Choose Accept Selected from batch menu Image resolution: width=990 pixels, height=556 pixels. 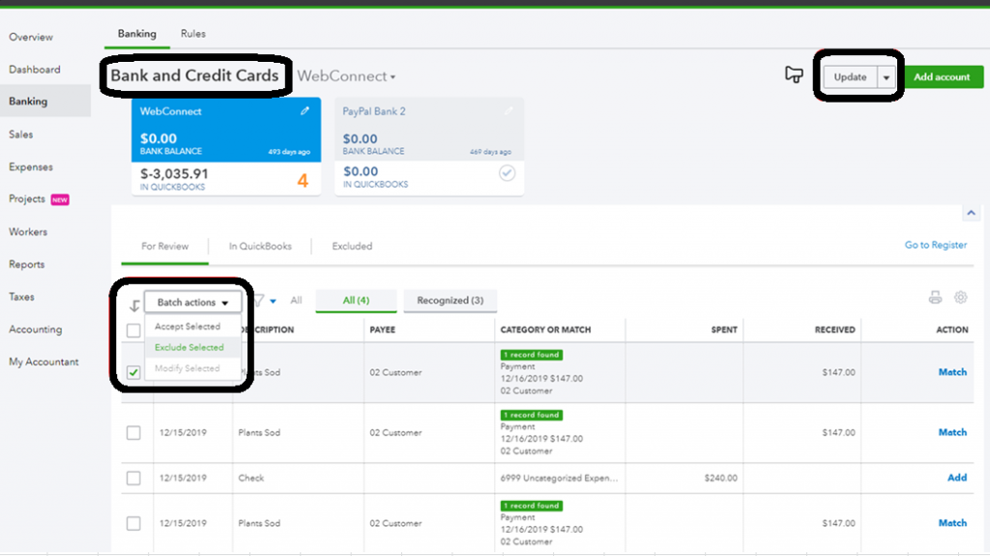pyautogui.click(x=188, y=327)
